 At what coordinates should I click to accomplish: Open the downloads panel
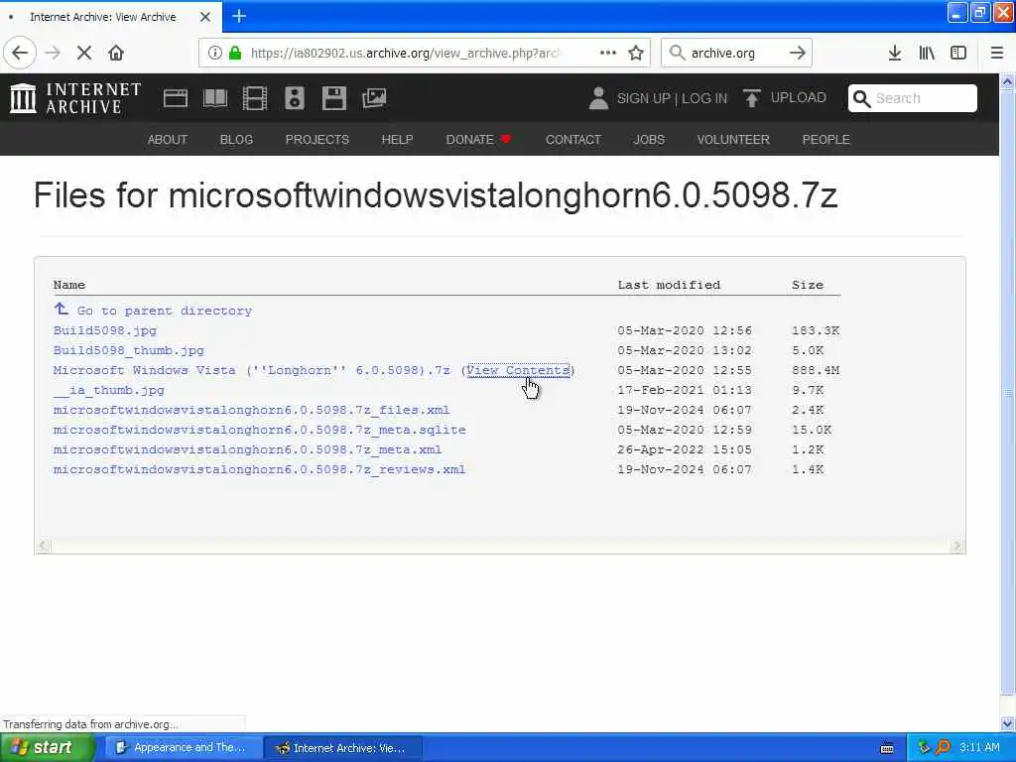click(x=895, y=54)
